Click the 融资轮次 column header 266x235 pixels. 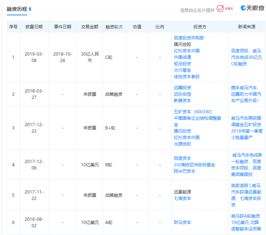coord(114,26)
